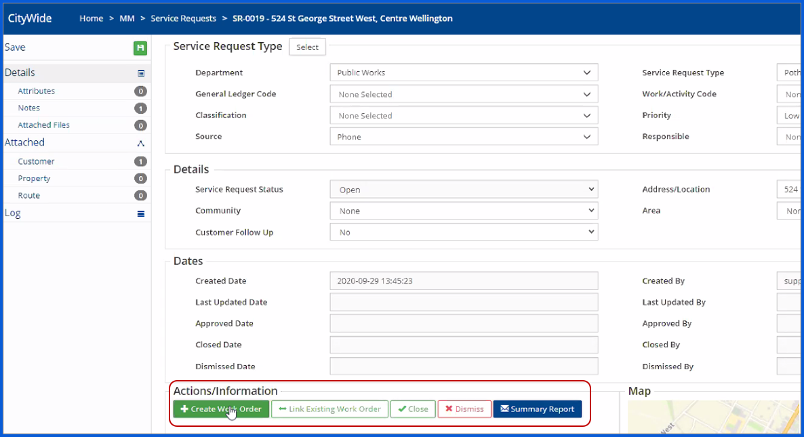
Task: Click the Notes count badge
Action: [140, 108]
